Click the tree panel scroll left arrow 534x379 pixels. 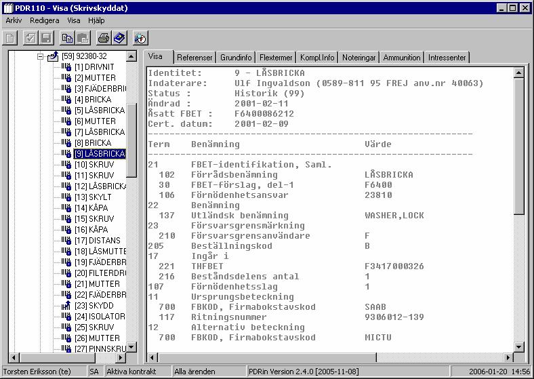click(x=14, y=358)
